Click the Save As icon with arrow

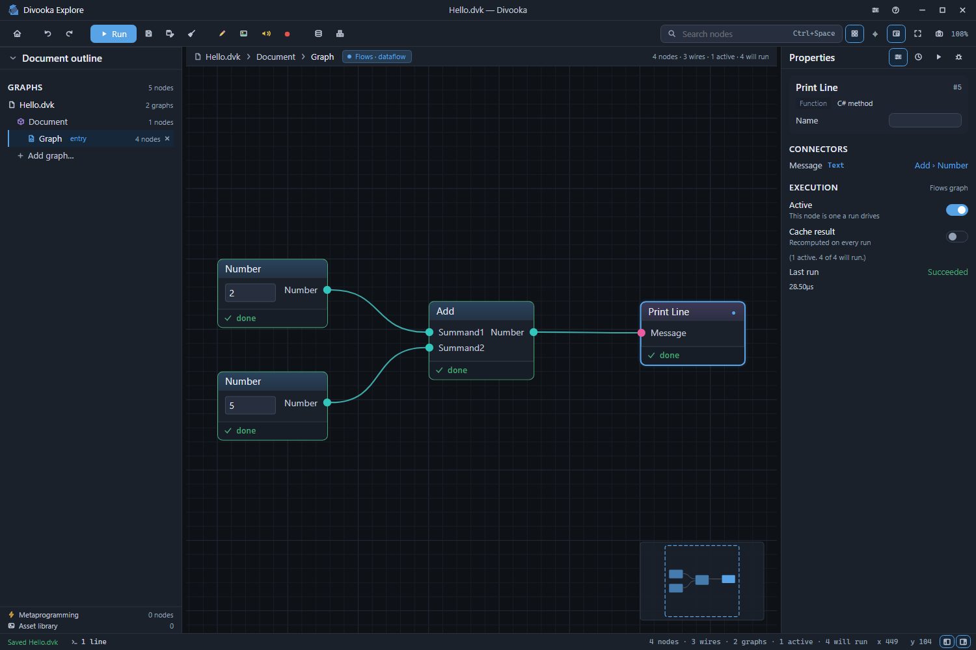170,34
